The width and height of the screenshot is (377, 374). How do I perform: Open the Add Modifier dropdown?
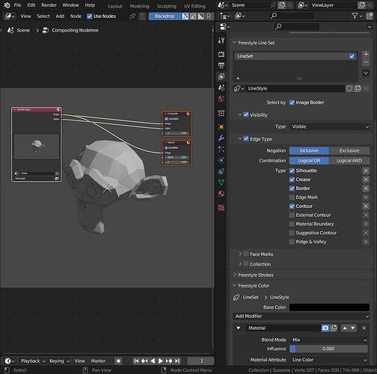[301, 316]
